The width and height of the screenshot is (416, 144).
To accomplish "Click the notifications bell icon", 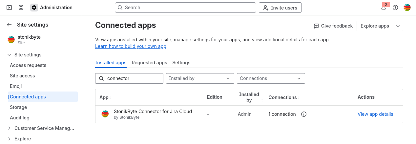I will click(x=383, y=8).
